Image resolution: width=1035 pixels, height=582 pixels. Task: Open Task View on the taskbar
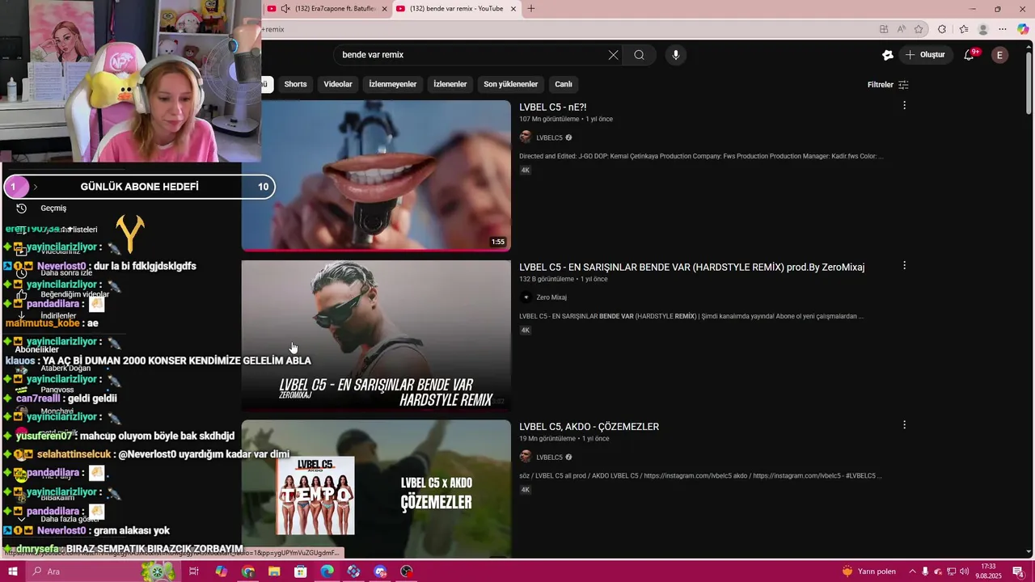pyautogui.click(x=194, y=571)
